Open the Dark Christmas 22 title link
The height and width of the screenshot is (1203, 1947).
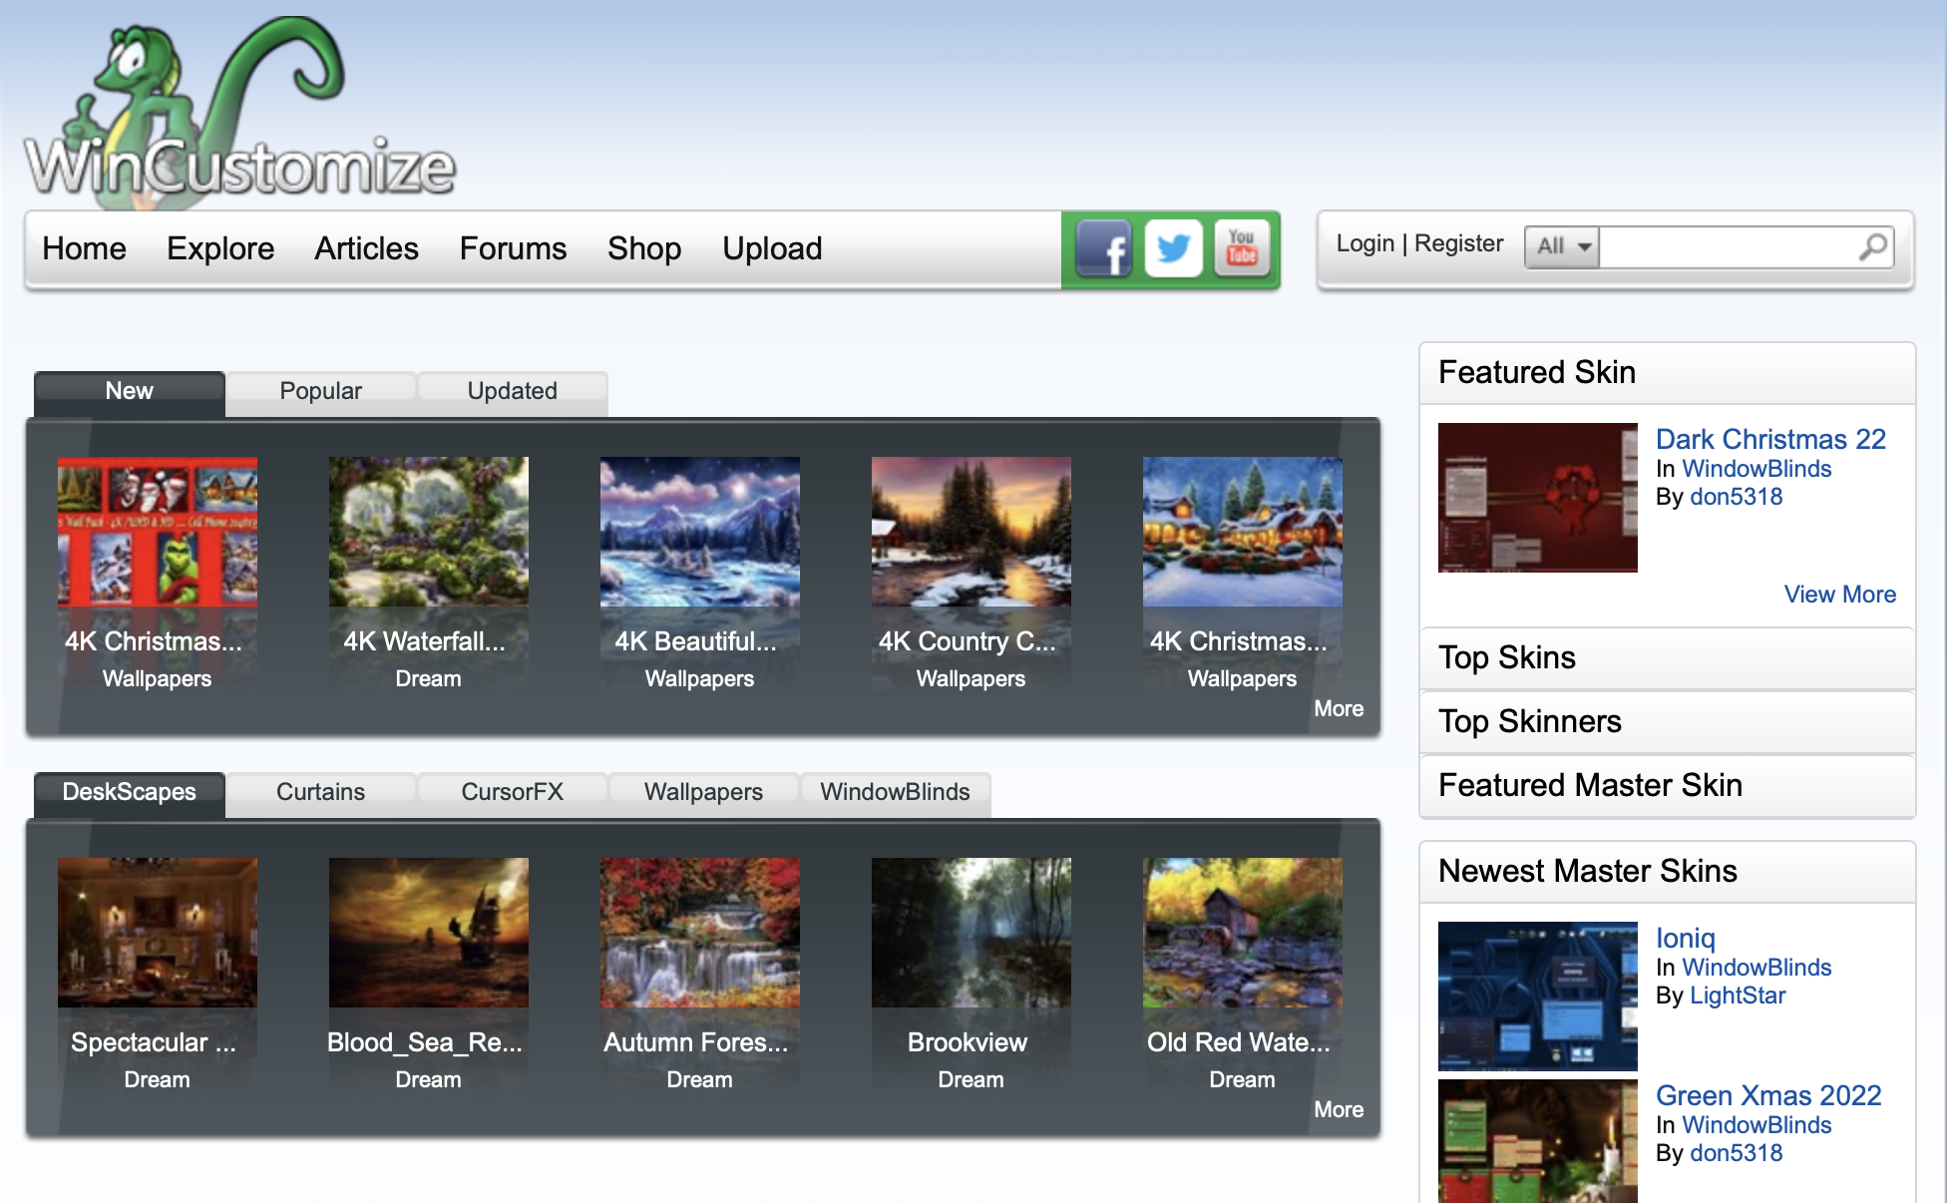click(1770, 439)
